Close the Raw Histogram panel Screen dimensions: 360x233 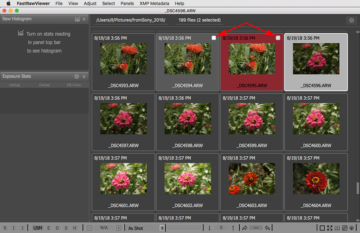coord(84,19)
